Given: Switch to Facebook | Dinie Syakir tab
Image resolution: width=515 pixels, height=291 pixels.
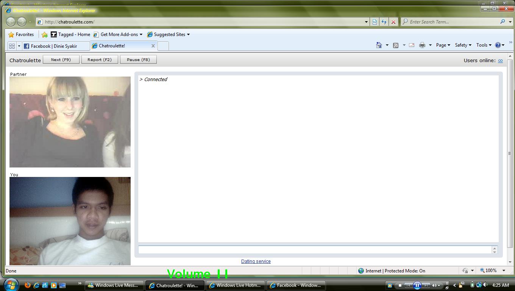Looking at the screenshot, I should (56, 46).
